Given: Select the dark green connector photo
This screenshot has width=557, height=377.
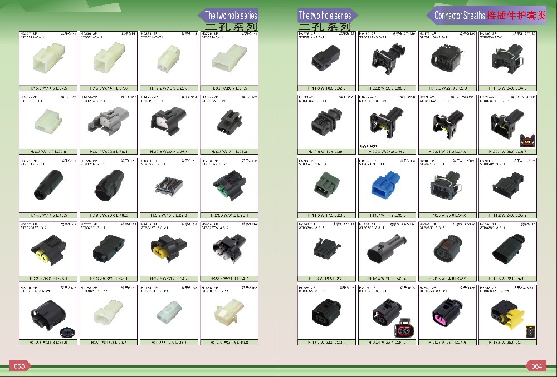Looking at the screenshot, I should [x=327, y=183].
